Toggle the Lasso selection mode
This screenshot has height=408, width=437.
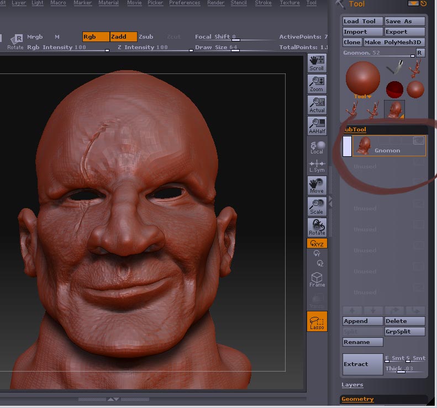pyautogui.click(x=317, y=321)
